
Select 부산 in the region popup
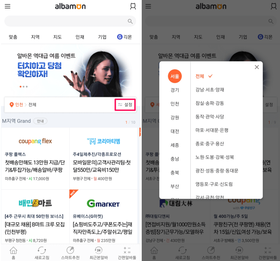(x=174, y=186)
